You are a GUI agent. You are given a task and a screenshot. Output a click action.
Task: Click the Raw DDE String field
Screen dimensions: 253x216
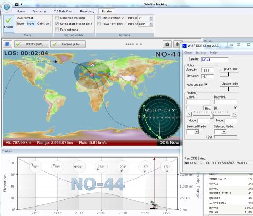[x=218, y=163]
